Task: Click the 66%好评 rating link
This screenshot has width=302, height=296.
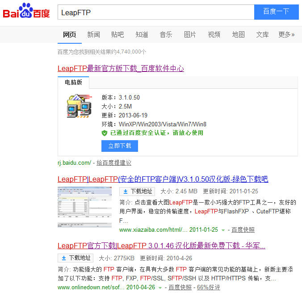Action: tap(208, 288)
